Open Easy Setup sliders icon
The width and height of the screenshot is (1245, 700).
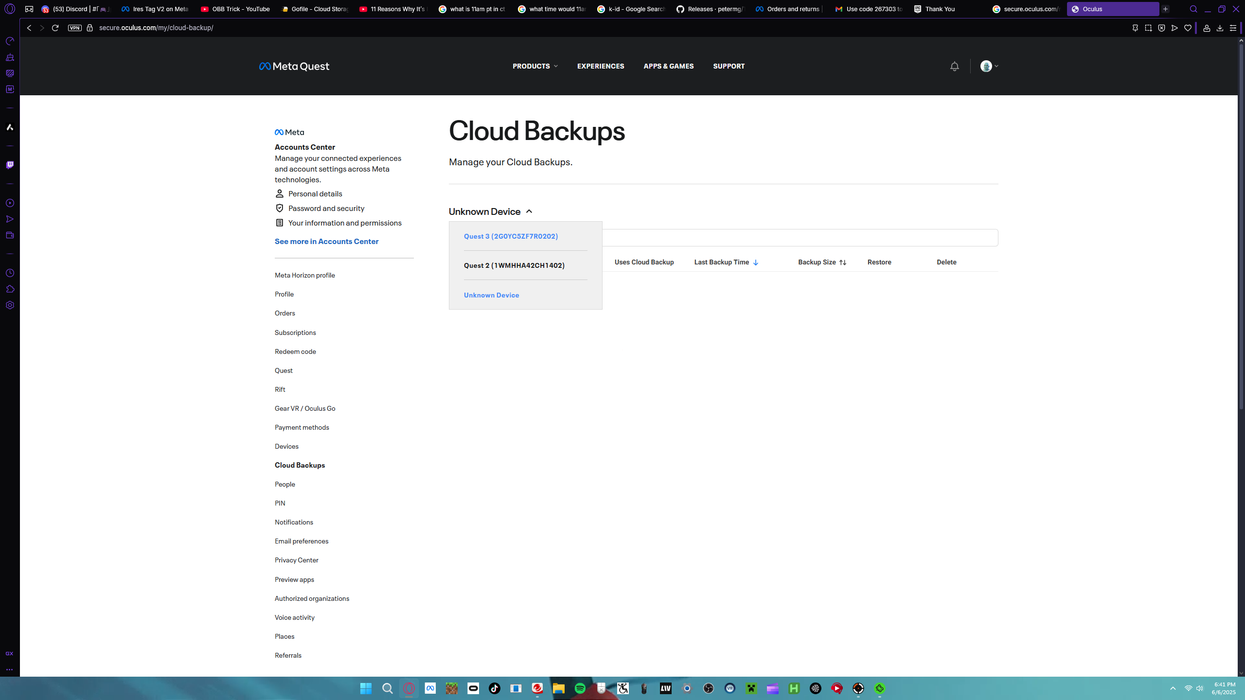1233,28
